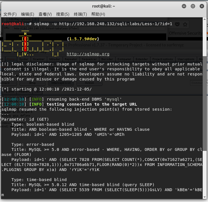Switch to Extender tab in Burp Suite
Viewport: 208px width, 202px height.
pyautogui.click(x=142, y=59)
